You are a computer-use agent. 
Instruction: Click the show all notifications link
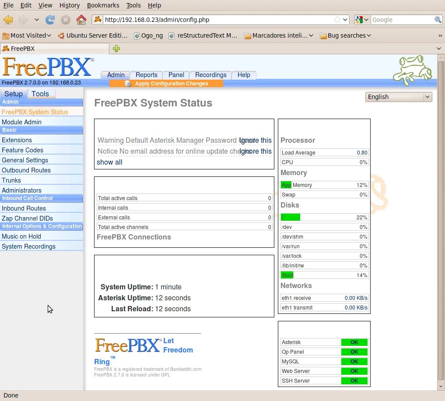pyautogui.click(x=109, y=162)
